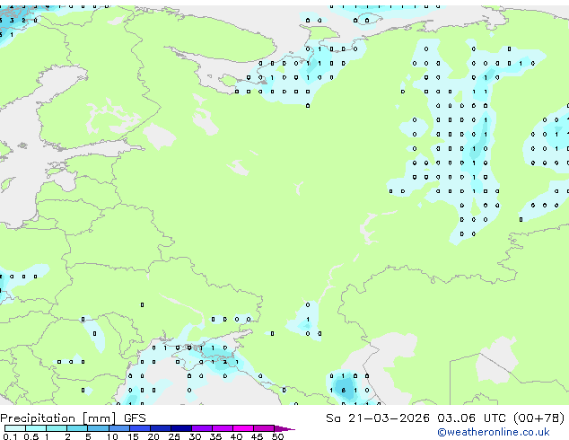
Task: Pick the 5–10 mm legend swatch
Action: 98,428
